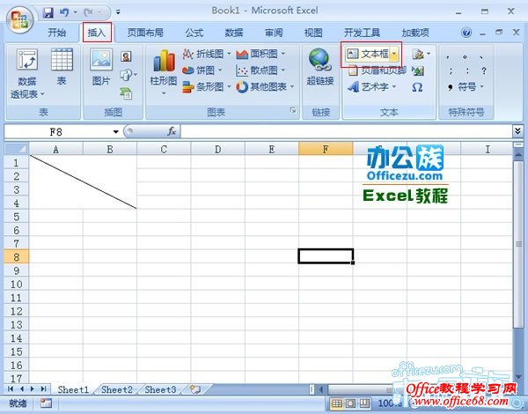The width and height of the screenshot is (528, 414).
Task: Open the shapes gallery
Action: 128,75
